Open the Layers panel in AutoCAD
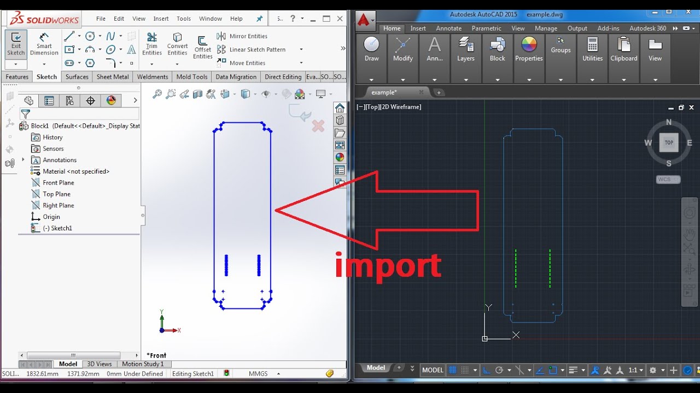700x393 pixels. [466, 50]
